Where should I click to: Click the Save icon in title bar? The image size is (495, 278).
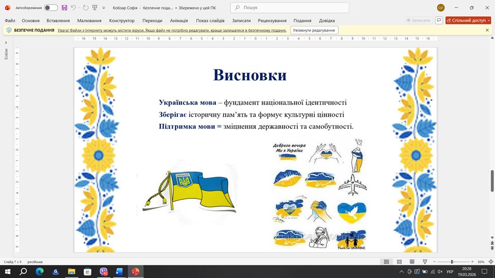(64, 8)
